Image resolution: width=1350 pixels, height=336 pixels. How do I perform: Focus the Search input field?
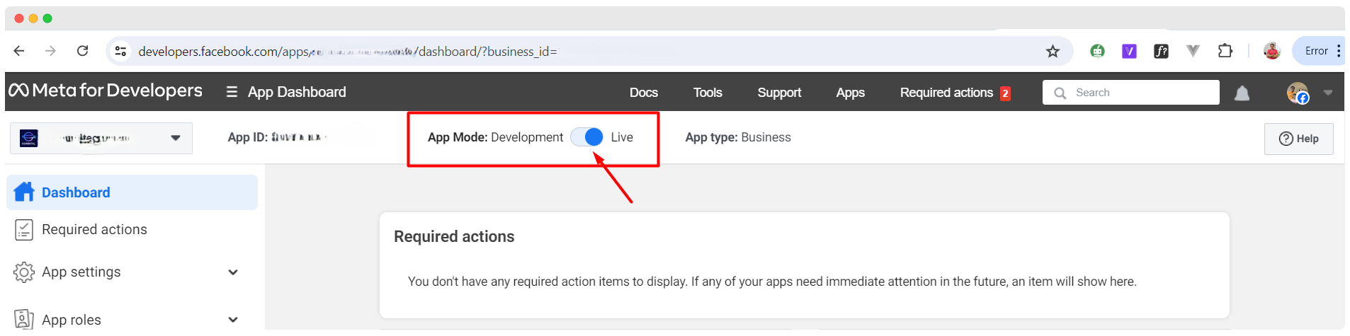(x=1131, y=93)
